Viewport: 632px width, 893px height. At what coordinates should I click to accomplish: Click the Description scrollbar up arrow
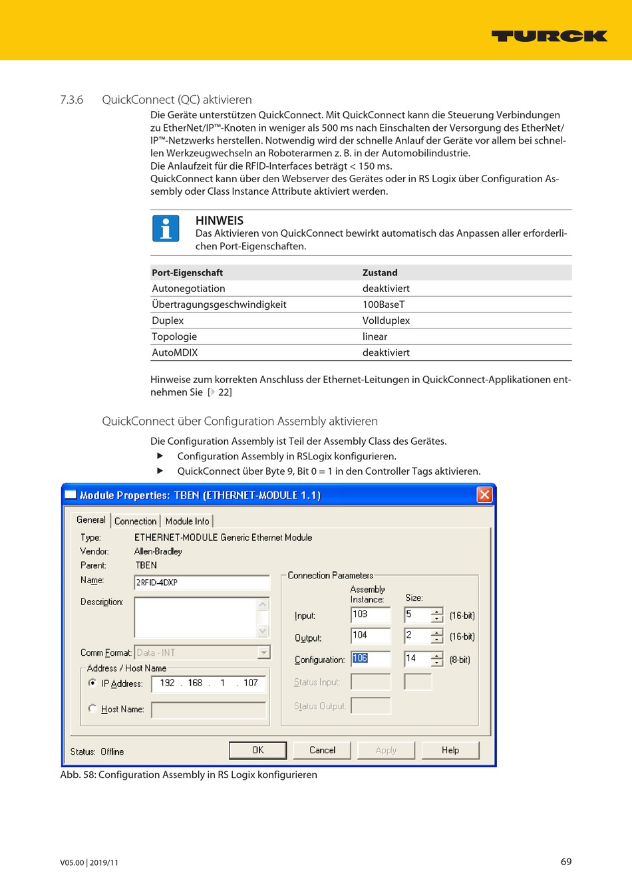tap(263, 604)
